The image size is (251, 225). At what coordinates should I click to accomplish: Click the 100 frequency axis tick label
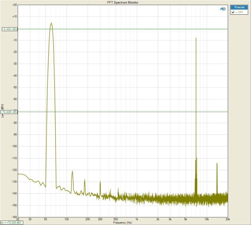(x=67, y=219)
